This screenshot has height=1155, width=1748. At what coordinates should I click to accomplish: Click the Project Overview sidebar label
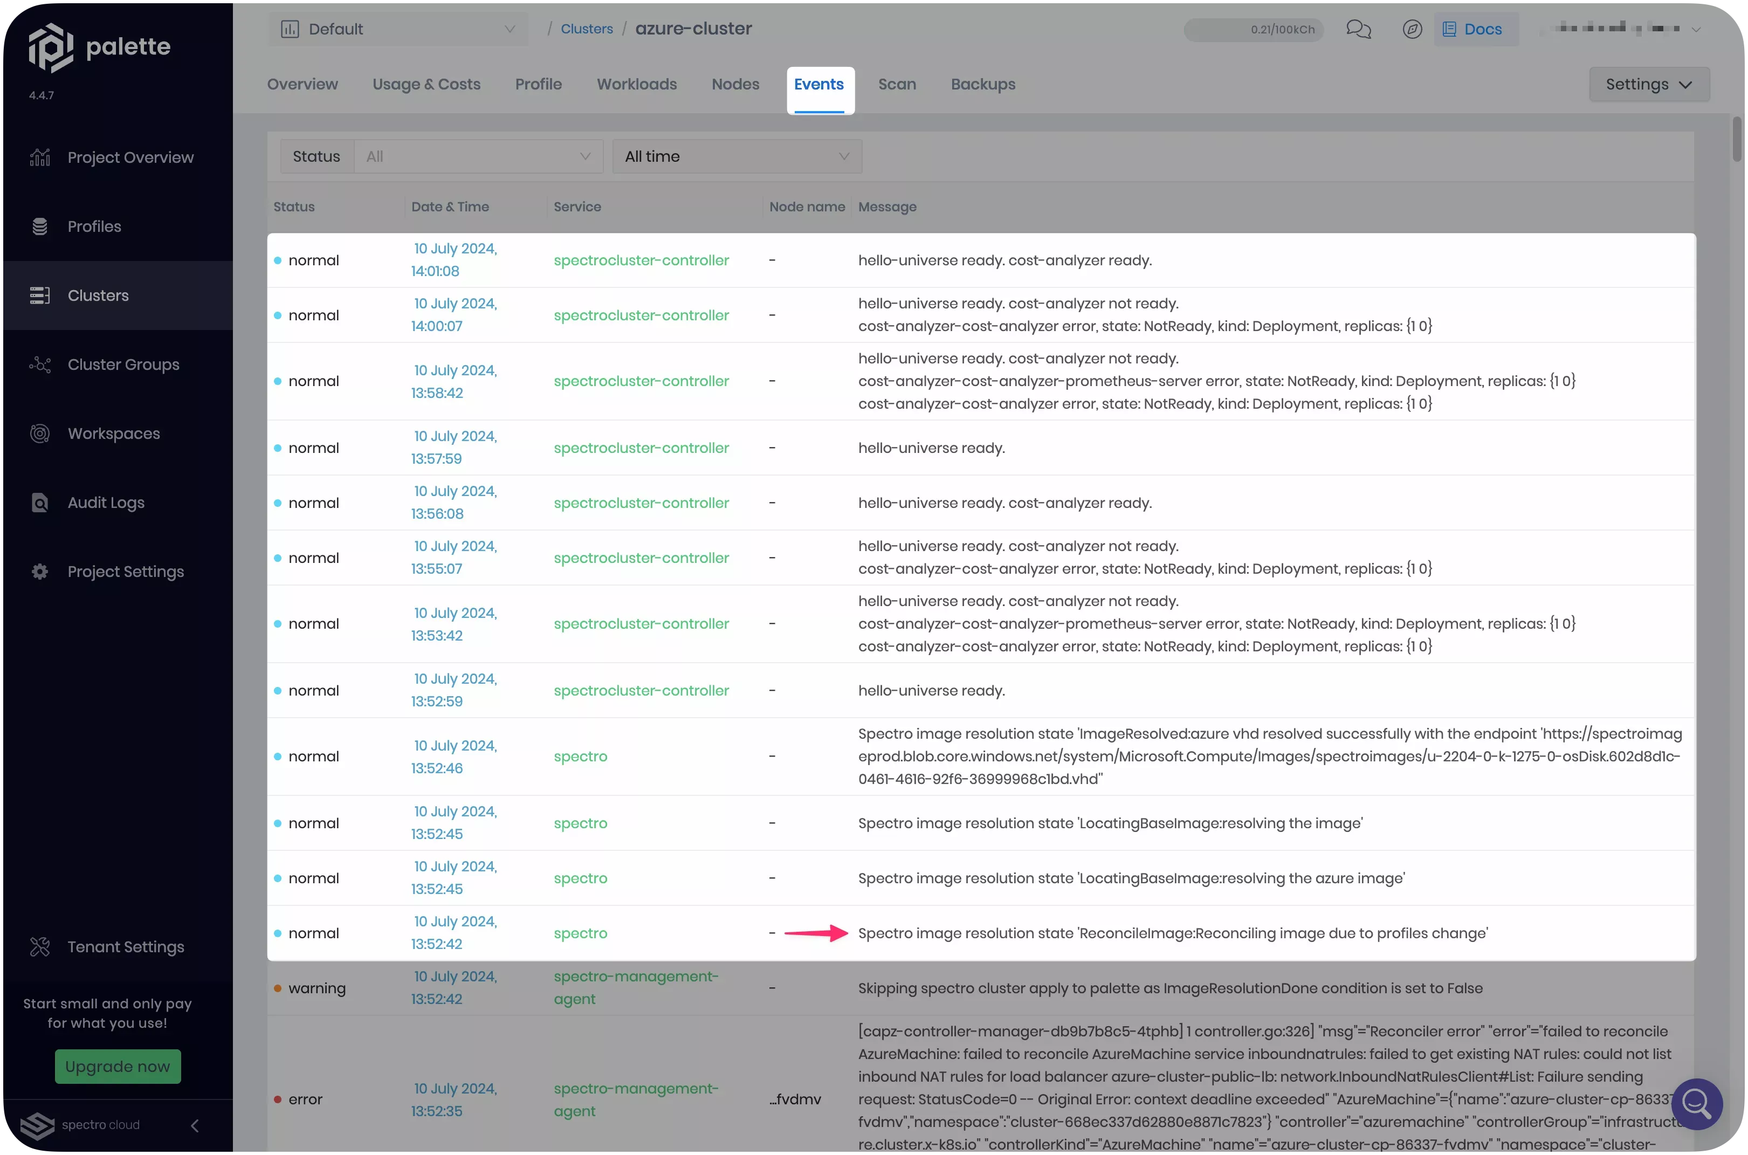pyautogui.click(x=130, y=157)
